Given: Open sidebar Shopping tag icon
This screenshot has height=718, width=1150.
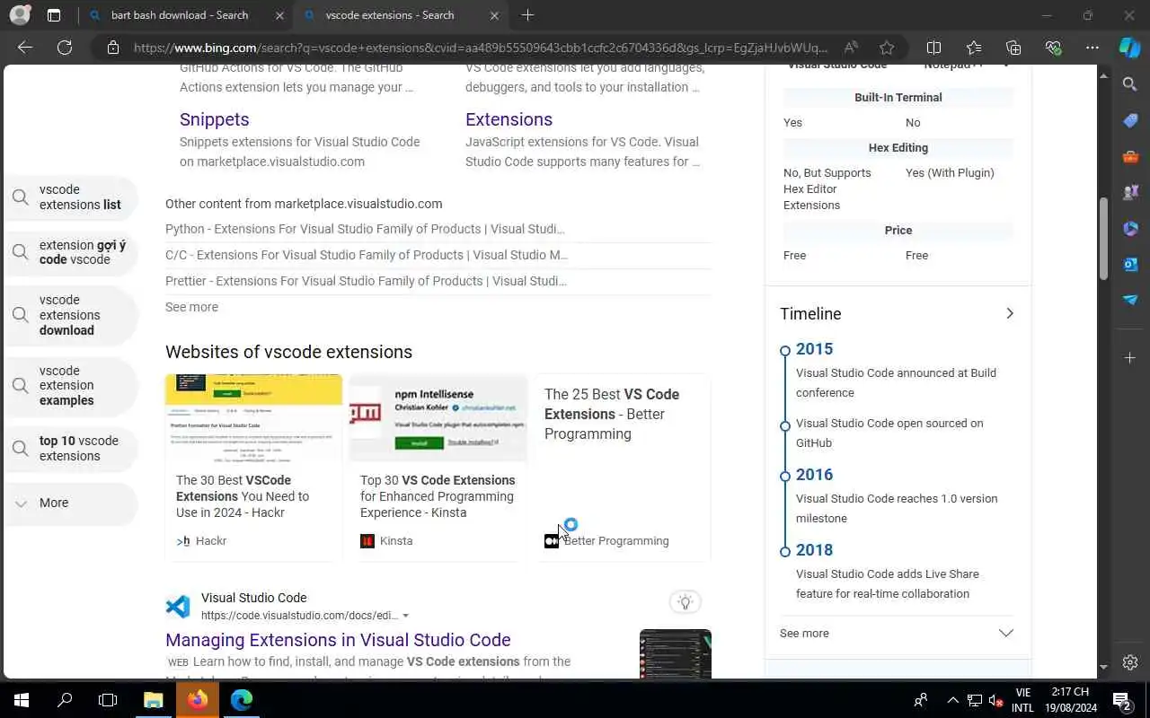Looking at the screenshot, I should point(1130,120).
